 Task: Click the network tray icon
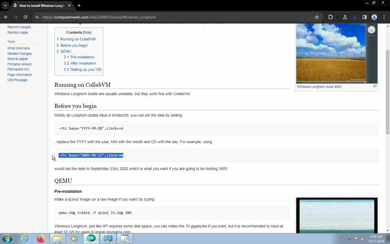coord(350,239)
